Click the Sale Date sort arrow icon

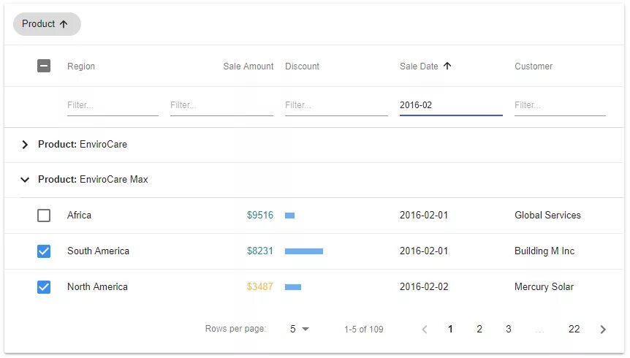click(447, 66)
